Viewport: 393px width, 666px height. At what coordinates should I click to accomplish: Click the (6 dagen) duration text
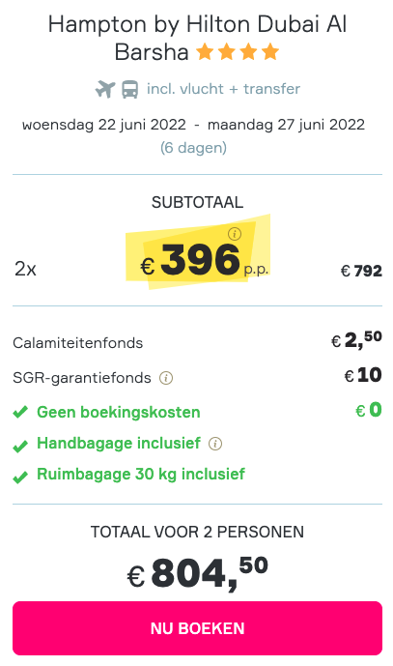click(193, 148)
